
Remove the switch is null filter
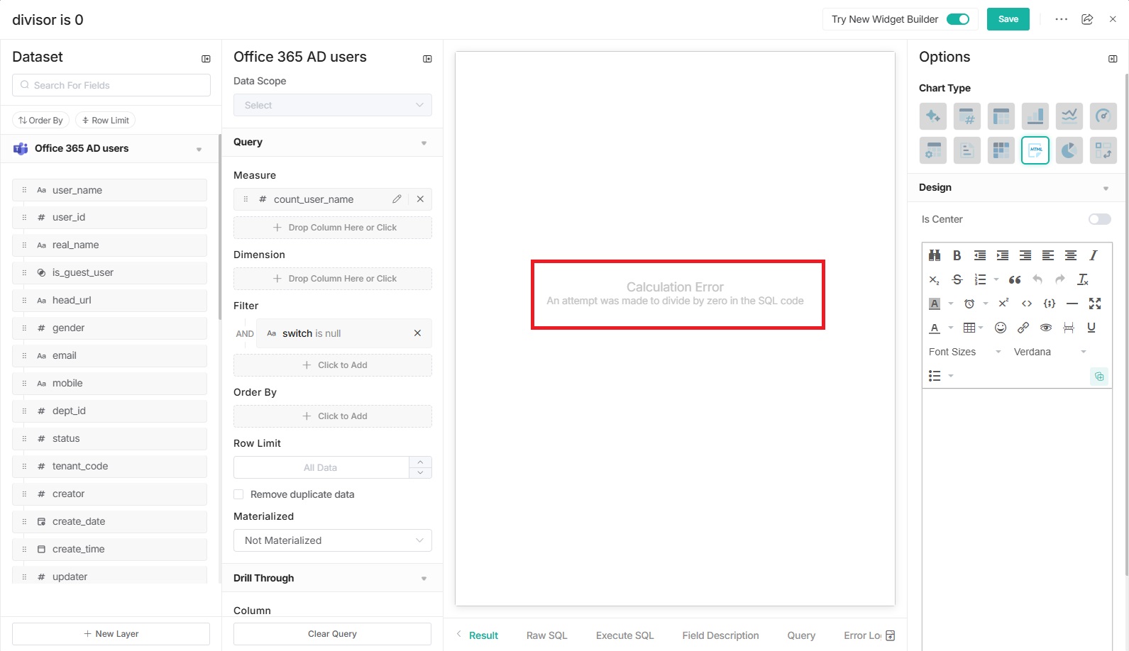point(417,333)
